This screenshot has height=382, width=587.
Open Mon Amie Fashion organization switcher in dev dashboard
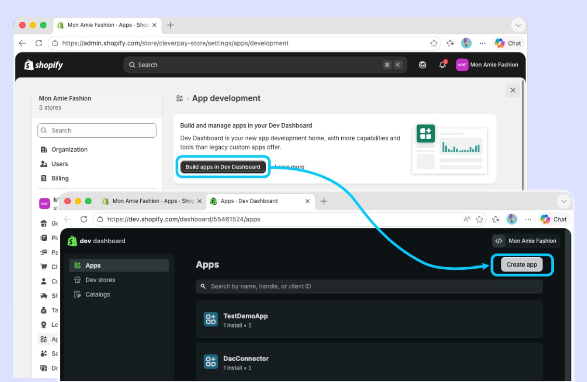click(526, 241)
